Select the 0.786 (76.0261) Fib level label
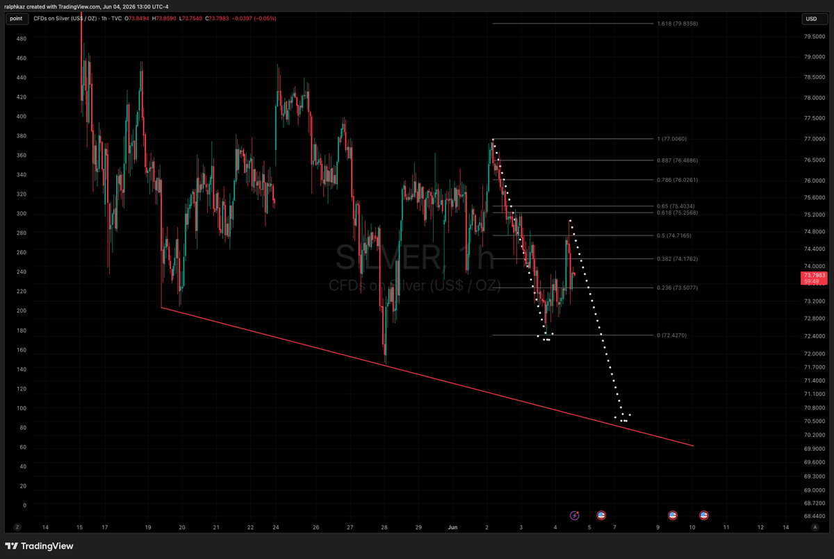Image resolution: width=834 pixels, height=559 pixels. [677, 181]
